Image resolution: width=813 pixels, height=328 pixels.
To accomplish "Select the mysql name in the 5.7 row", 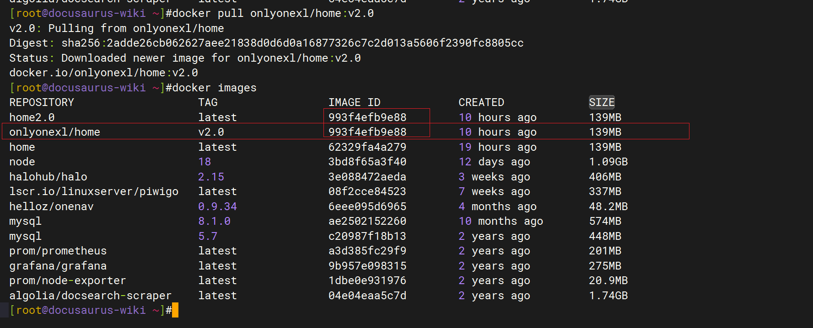I will 25,236.
